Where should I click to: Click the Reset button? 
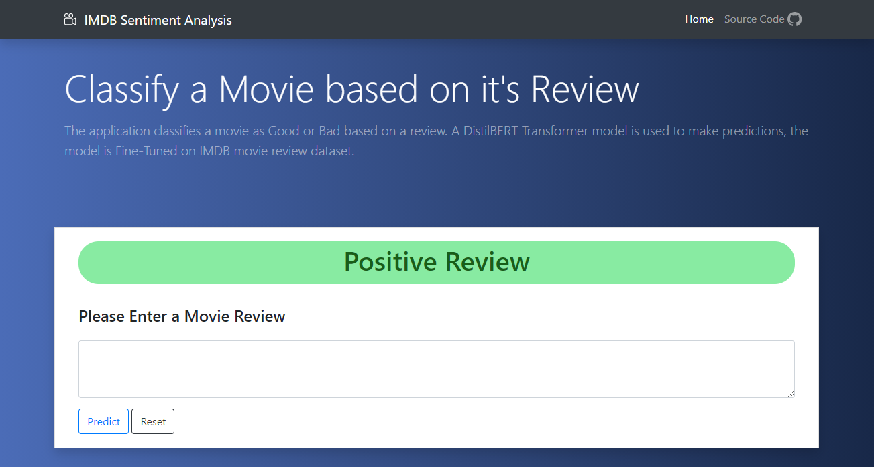[153, 421]
